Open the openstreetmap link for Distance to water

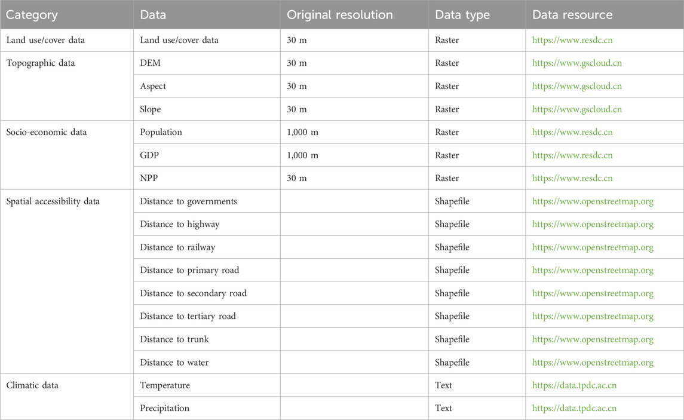coord(593,363)
